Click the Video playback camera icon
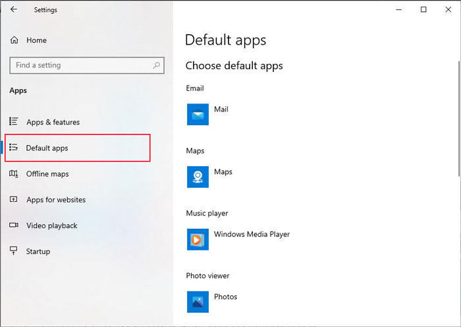Image resolution: width=461 pixels, height=327 pixels. pos(14,225)
